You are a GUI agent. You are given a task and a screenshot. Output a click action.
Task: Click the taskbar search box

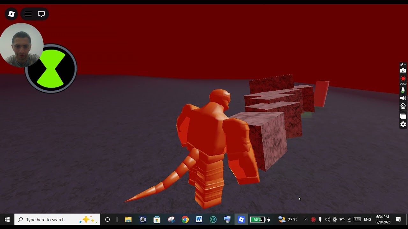(x=57, y=219)
